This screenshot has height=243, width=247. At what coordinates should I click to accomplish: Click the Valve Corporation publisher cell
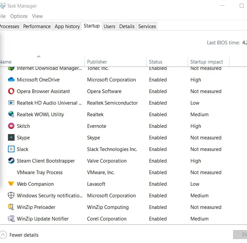(107, 161)
